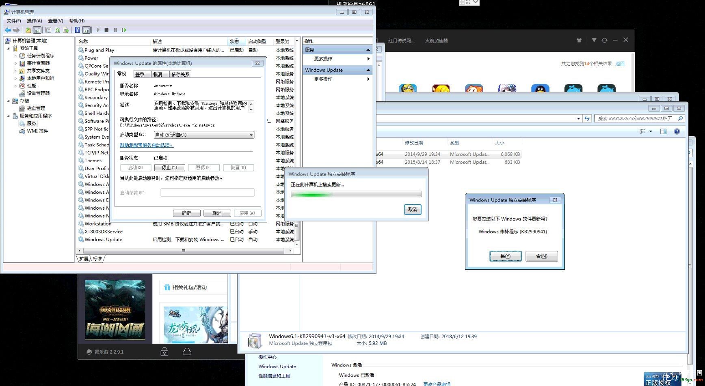Click the 火箭加速器 tab in game client
This screenshot has height=386, width=705.
[x=436, y=41]
